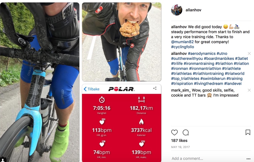
Task: Click the tagged people icon on photo
Action: point(3,160)
